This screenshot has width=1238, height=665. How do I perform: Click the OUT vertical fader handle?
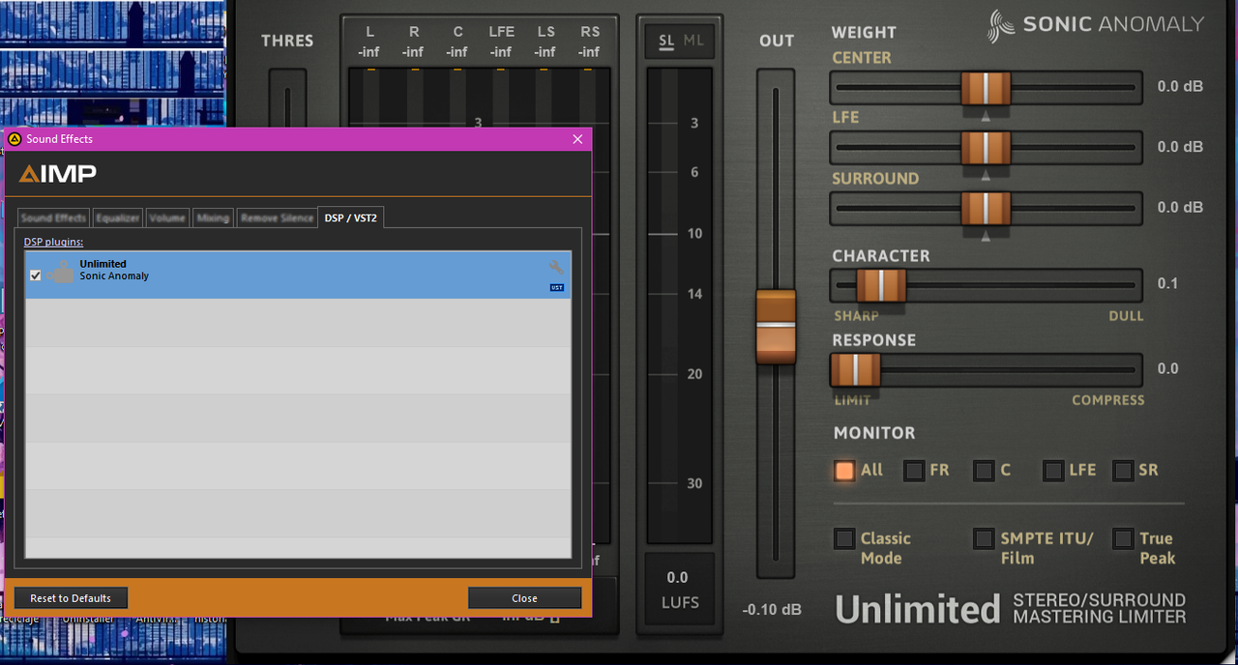[x=776, y=327]
